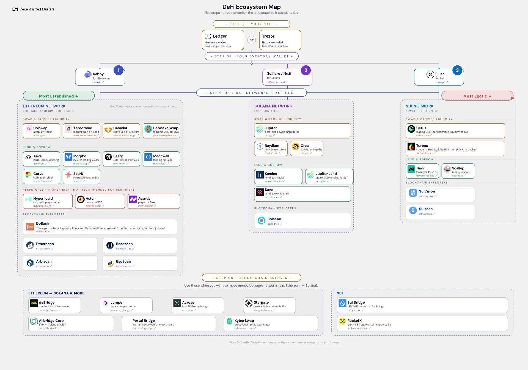The width and height of the screenshot is (528, 370).
Task: Click the Turbos flame icon
Action: (x=411, y=146)
